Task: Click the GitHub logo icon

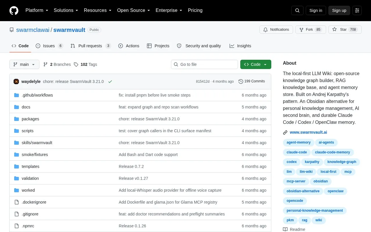Action: tap(14, 10)
